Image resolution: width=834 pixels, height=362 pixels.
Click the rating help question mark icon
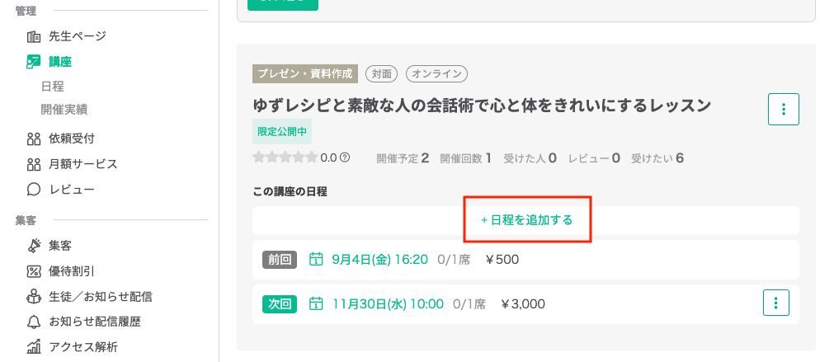pyautogui.click(x=345, y=157)
